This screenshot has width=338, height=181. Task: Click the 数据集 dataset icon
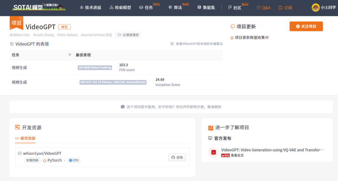199,8
